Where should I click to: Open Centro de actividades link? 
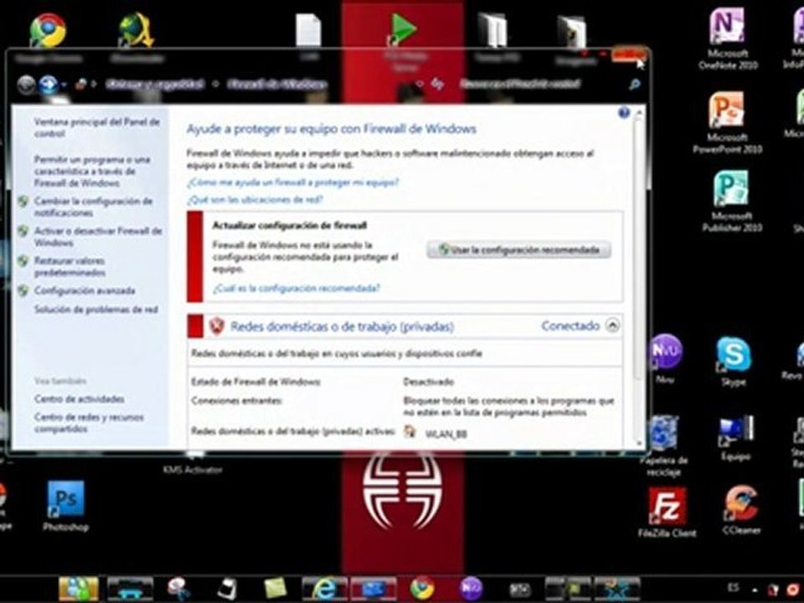79,399
